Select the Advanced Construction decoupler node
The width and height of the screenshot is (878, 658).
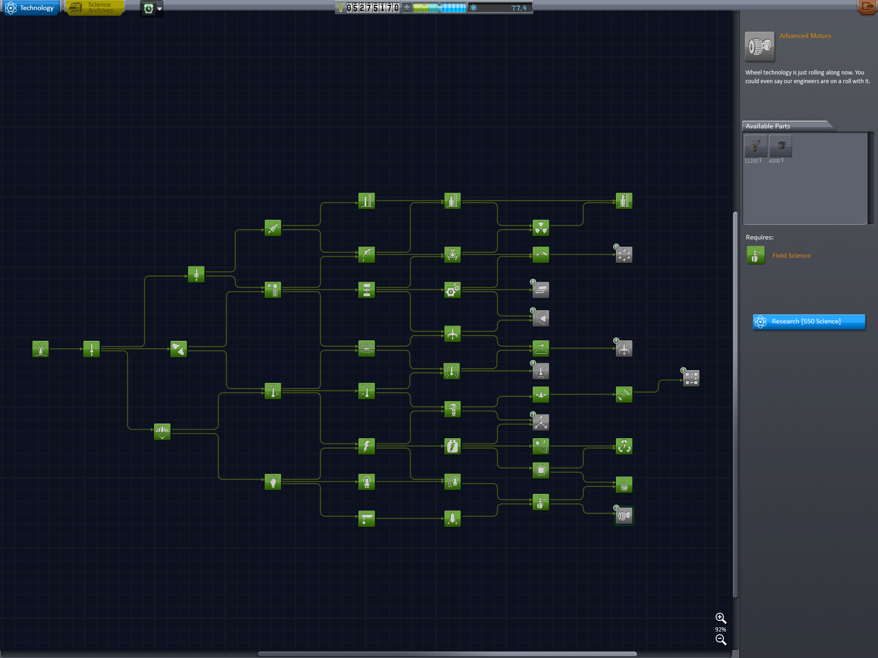367,290
